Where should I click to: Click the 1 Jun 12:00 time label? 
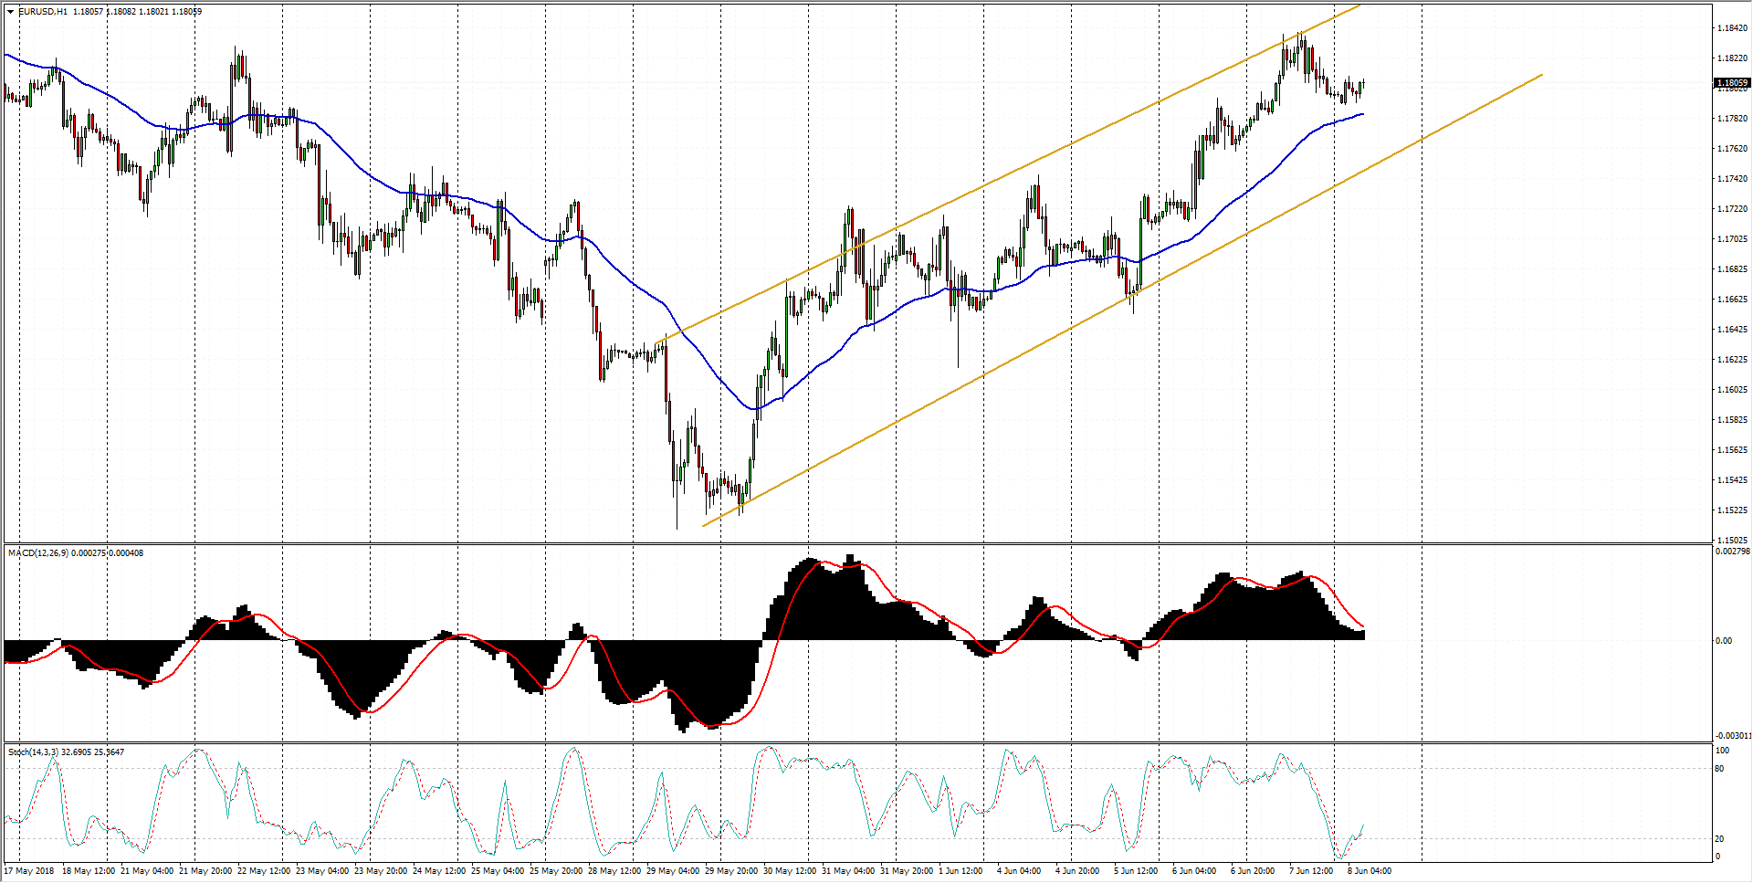click(x=960, y=871)
